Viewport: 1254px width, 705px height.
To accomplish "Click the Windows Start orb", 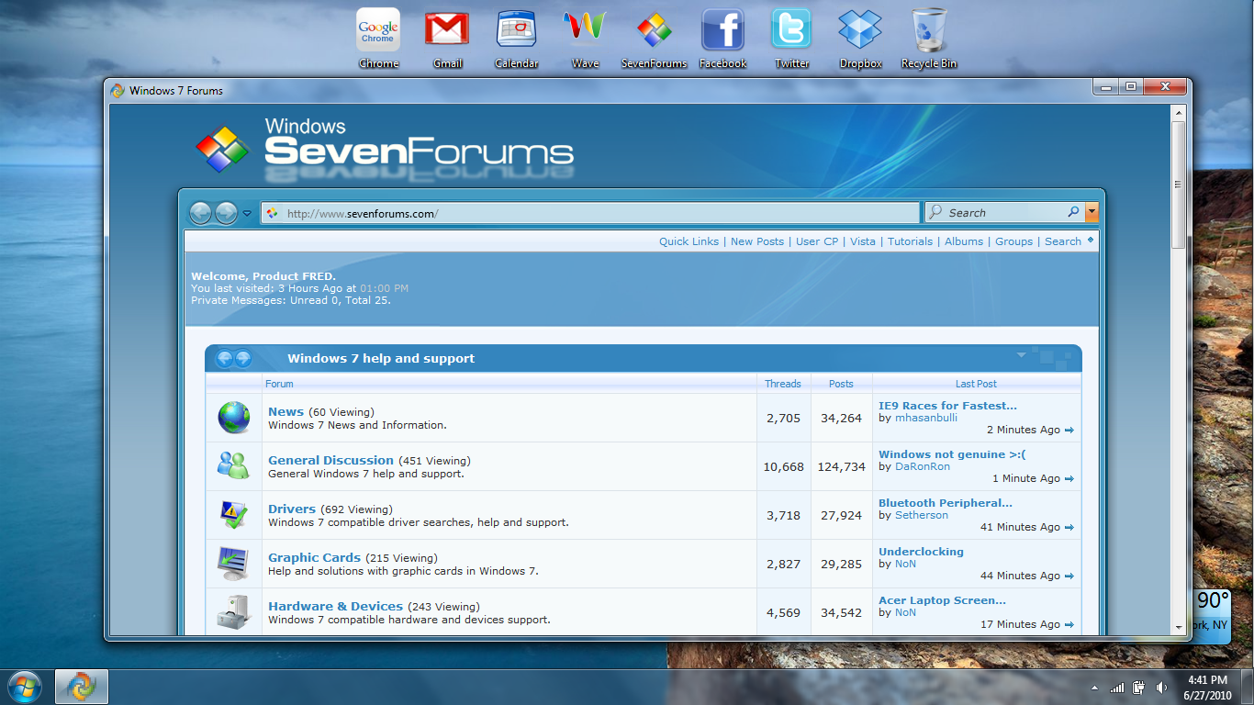I will (25, 686).
